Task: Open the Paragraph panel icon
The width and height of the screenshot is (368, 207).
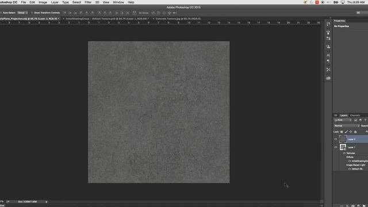Action: 328,61
